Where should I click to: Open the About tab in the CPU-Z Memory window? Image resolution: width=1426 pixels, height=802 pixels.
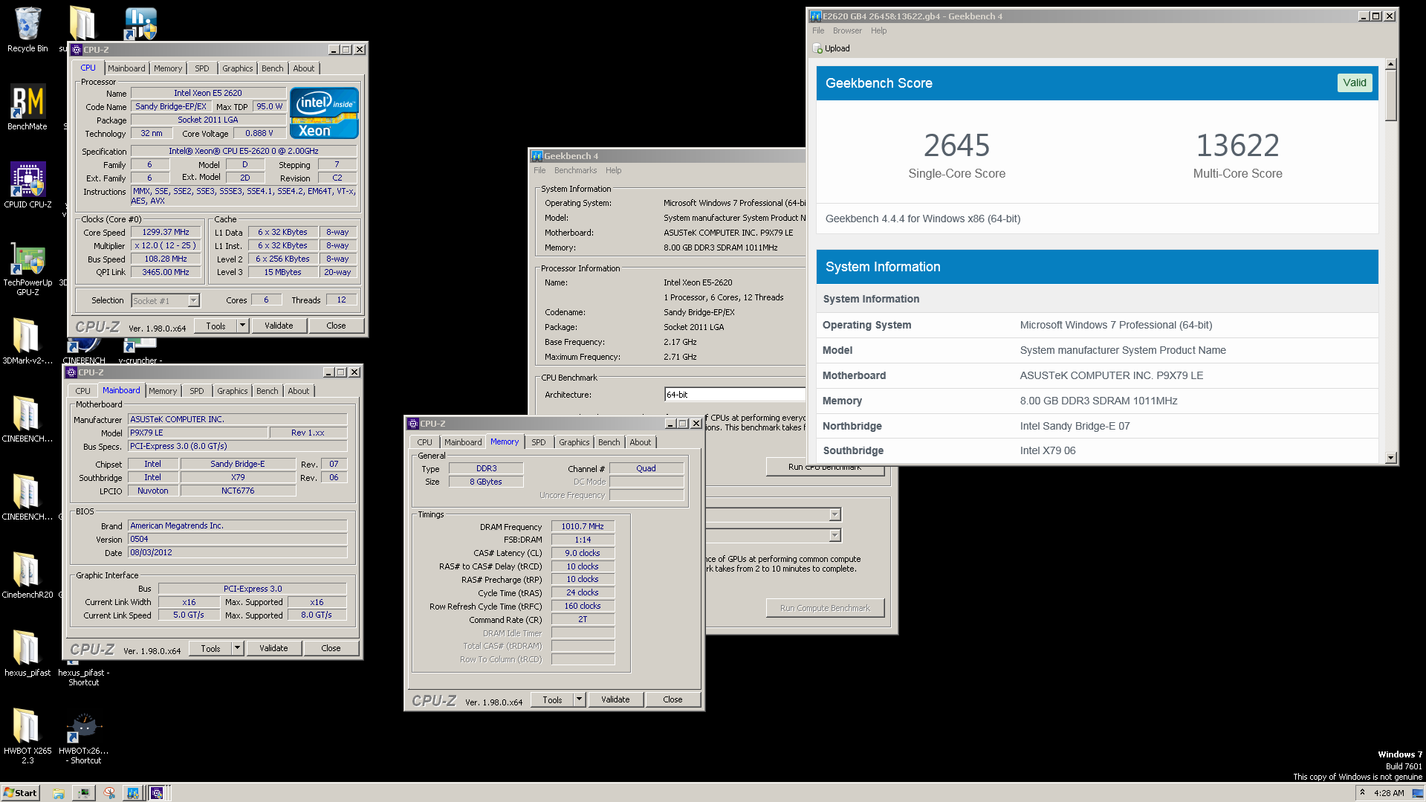click(x=641, y=442)
